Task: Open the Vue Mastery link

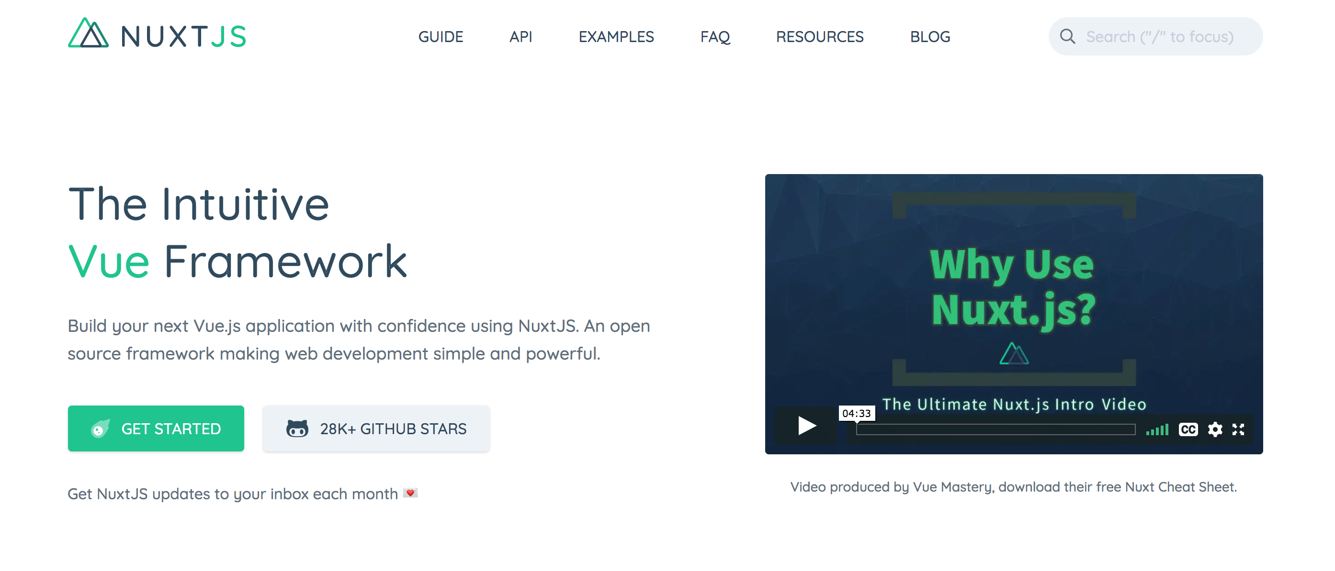Action: [x=952, y=487]
